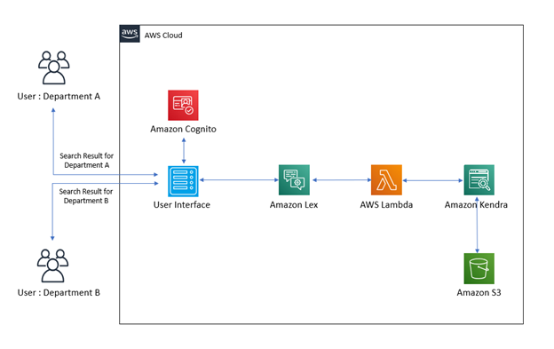The image size is (554, 349).
Task: Click the Amazon Cognito red icon
Action: [x=183, y=106]
